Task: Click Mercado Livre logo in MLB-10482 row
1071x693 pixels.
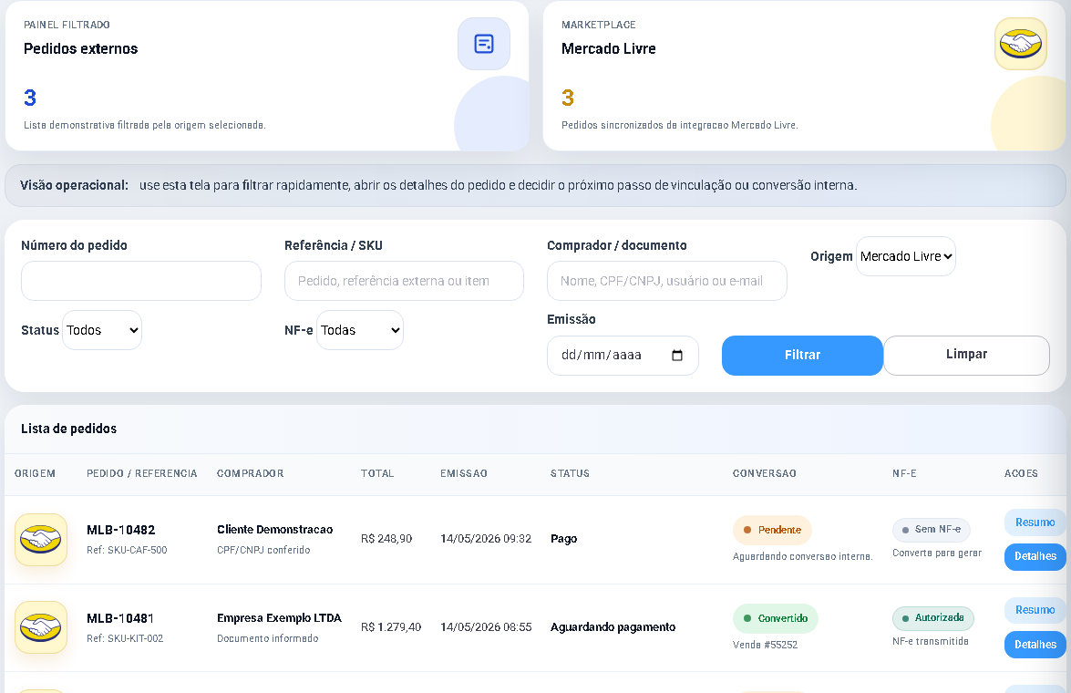Action: [x=41, y=540]
